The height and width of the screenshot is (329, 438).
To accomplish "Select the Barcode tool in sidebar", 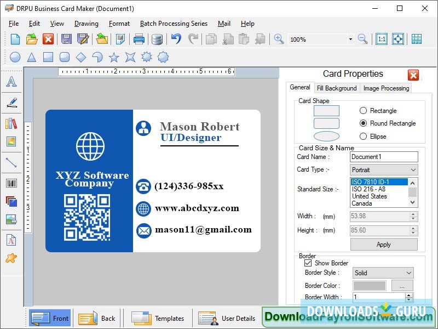I will click(x=11, y=183).
